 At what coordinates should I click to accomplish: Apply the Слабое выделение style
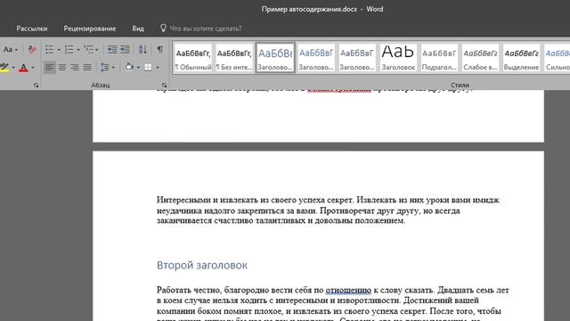point(480,58)
